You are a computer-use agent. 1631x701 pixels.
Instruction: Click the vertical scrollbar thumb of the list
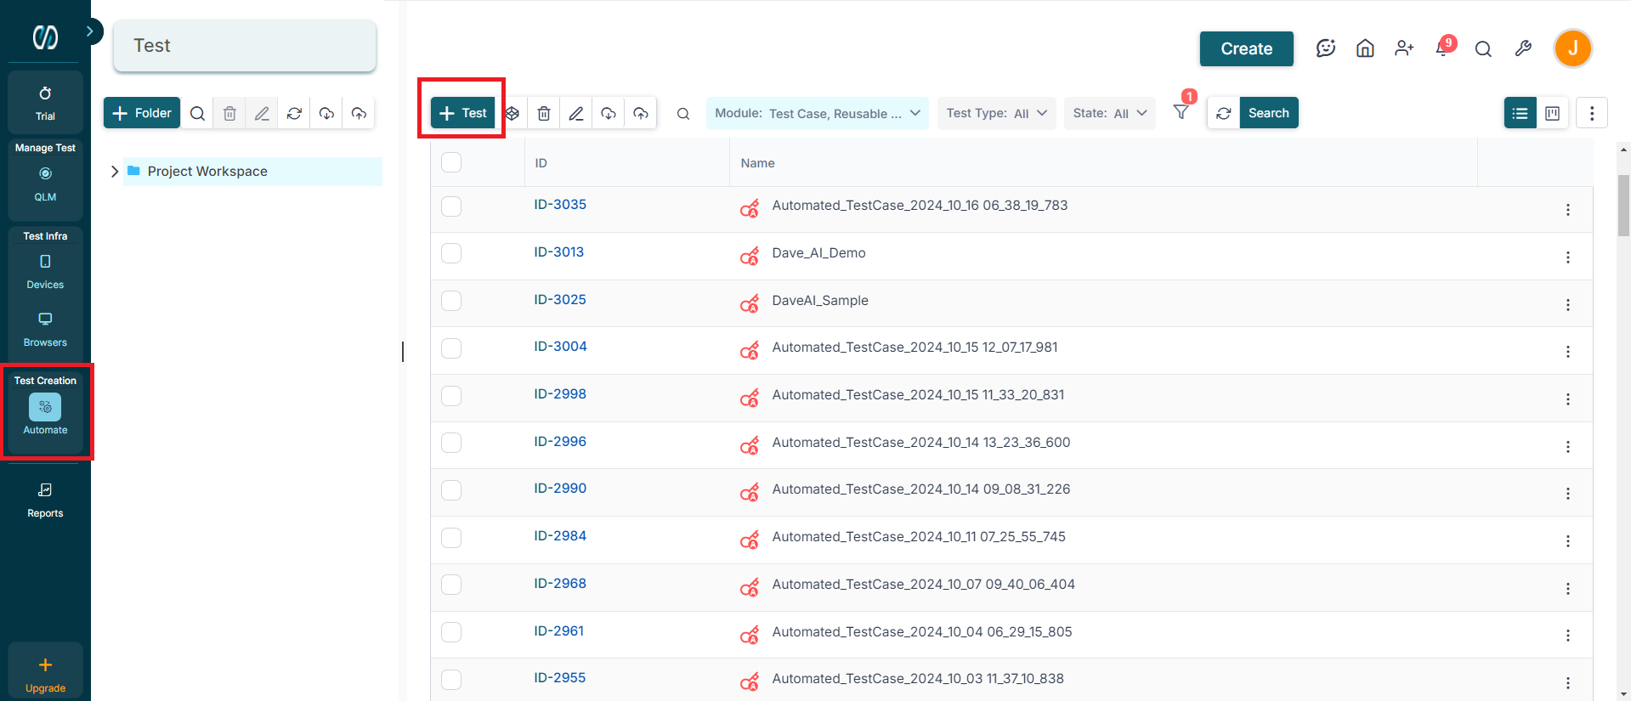[x=1623, y=205]
